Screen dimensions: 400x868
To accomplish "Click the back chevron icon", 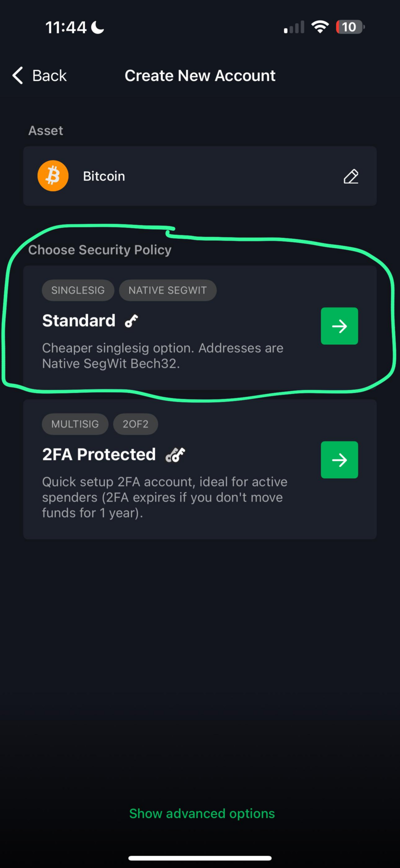I will click(x=17, y=75).
